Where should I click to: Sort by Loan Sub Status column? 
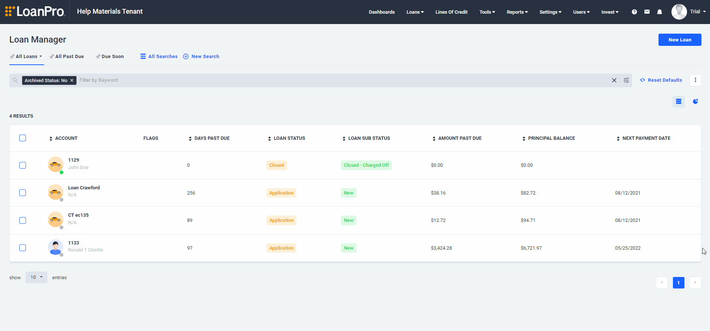pos(344,139)
